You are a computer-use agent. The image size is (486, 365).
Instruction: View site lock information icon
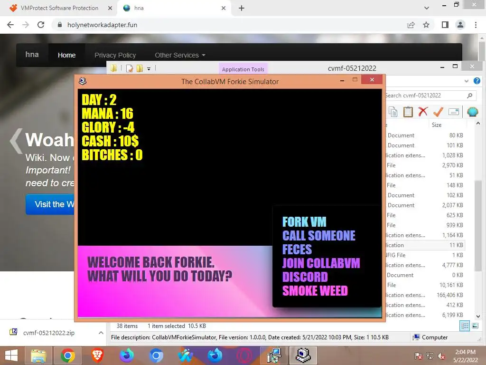coord(60,25)
